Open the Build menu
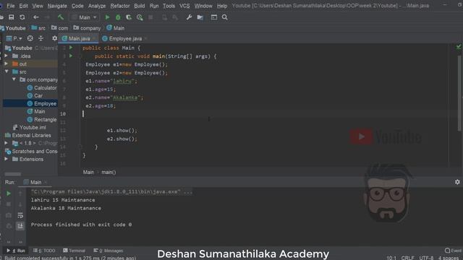The width and height of the screenshot is (463, 260). coord(140,6)
